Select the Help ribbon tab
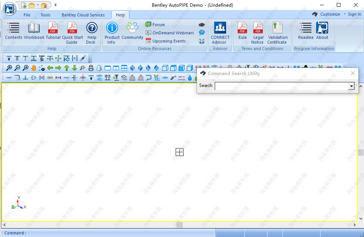This screenshot has height=237, width=364. pos(120,15)
